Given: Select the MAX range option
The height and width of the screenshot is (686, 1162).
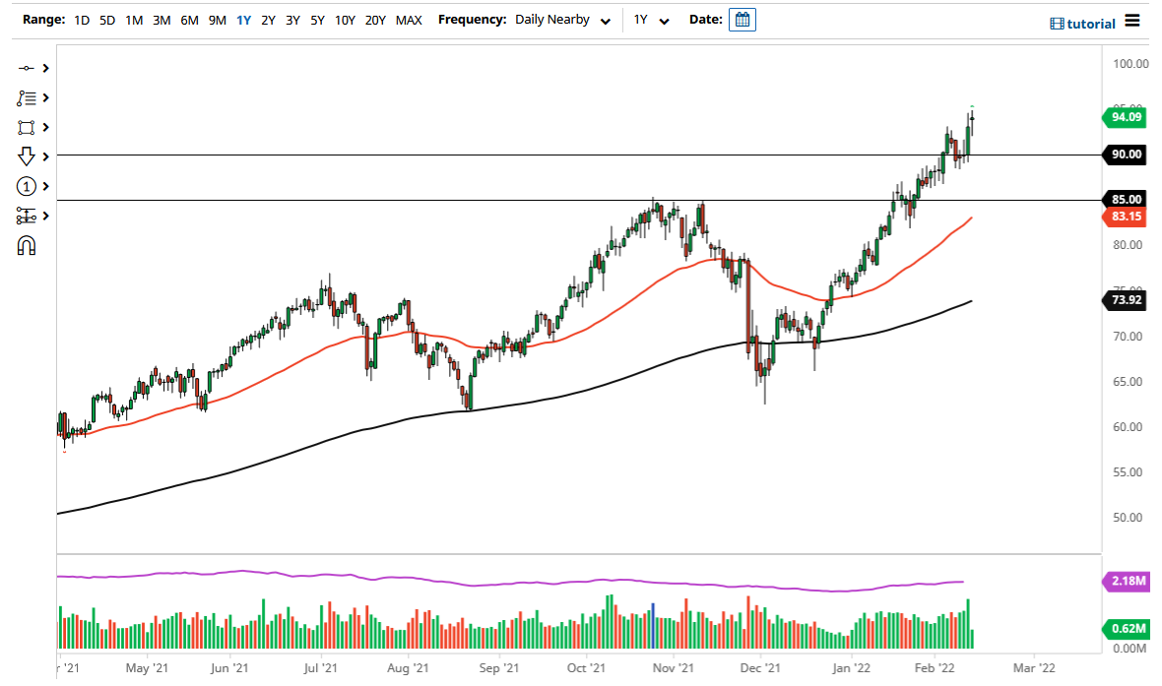Looking at the screenshot, I should 409,19.
